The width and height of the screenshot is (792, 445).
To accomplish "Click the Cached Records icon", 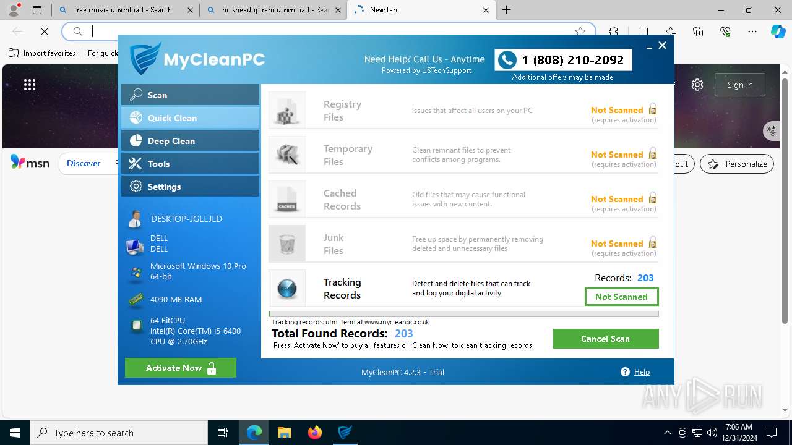I will (x=287, y=200).
